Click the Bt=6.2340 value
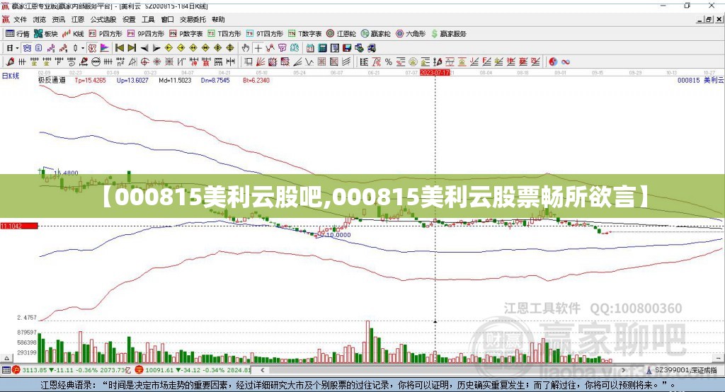Image resolution: width=725 pixels, height=392 pixels. pos(256,81)
